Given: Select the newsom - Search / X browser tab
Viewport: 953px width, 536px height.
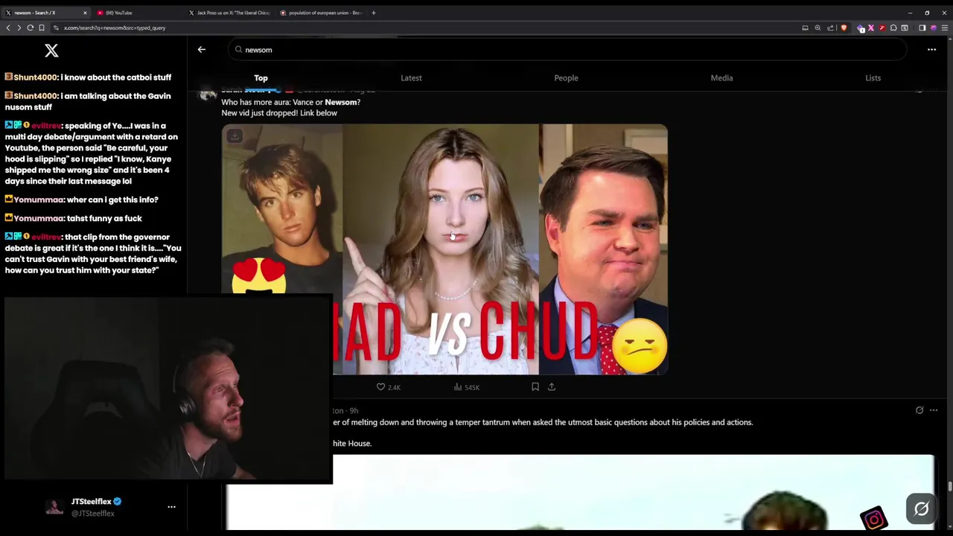Looking at the screenshot, I should [x=45, y=13].
